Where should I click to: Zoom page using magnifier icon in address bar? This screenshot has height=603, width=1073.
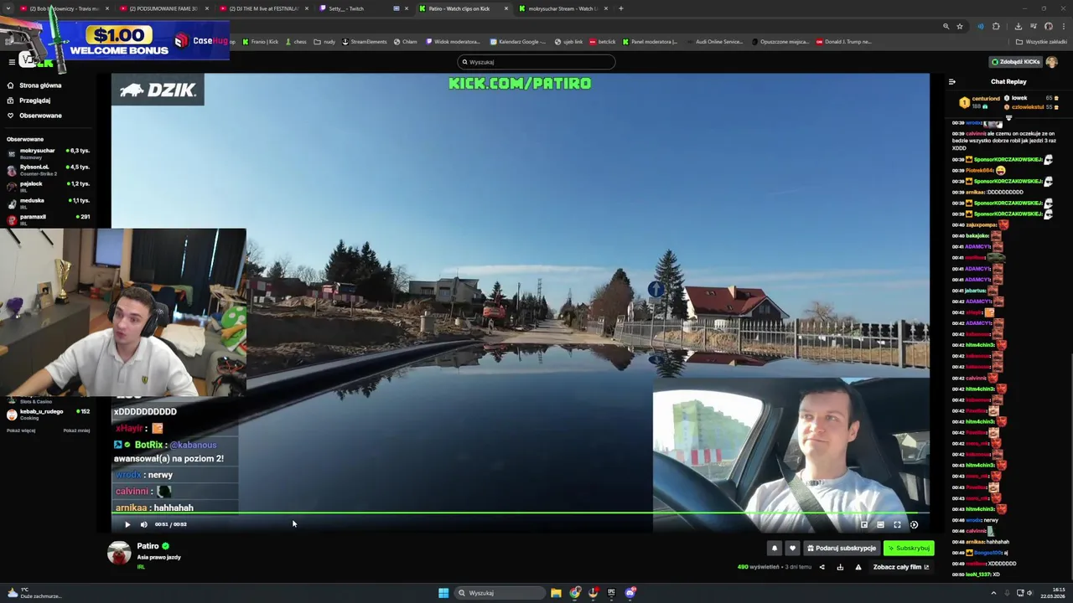pyautogui.click(x=946, y=26)
